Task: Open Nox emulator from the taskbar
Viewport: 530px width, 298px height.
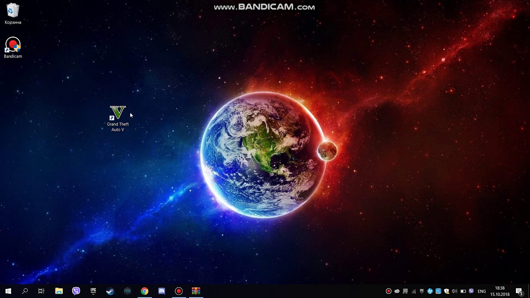Action: [128, 291]
